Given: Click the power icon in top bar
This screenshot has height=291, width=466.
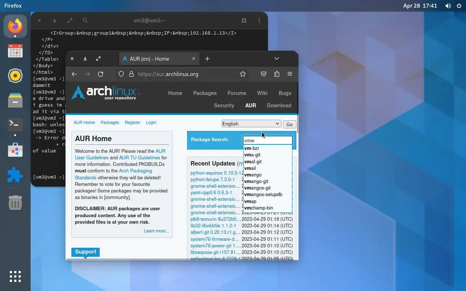Looking at the screenshot, I should 459,6.
